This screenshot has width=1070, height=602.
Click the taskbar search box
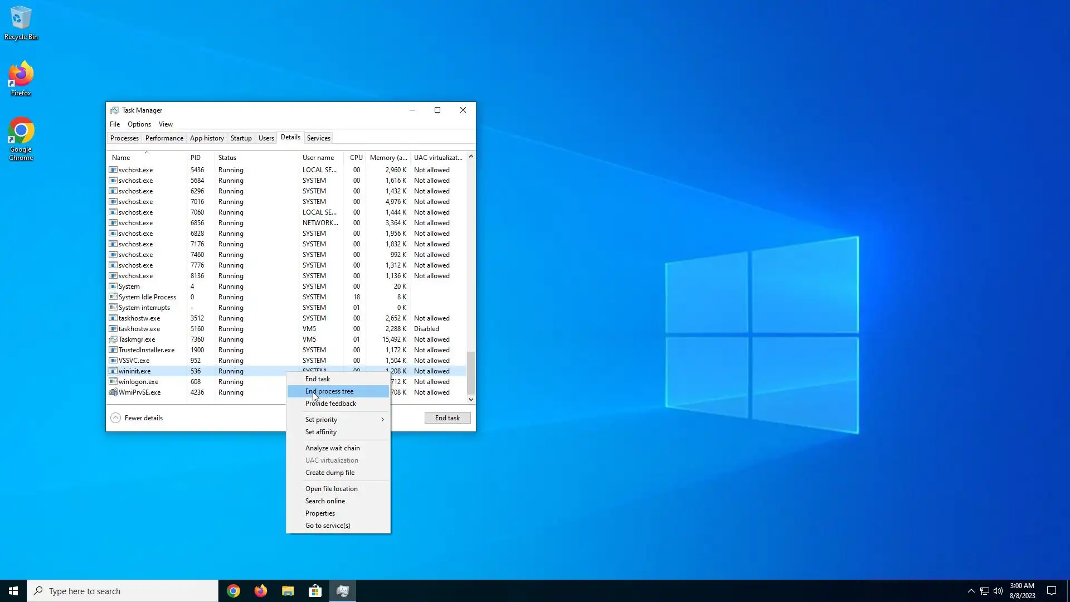(123, 591)
